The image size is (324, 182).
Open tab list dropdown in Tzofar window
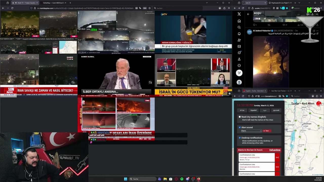tap(299, 91)
